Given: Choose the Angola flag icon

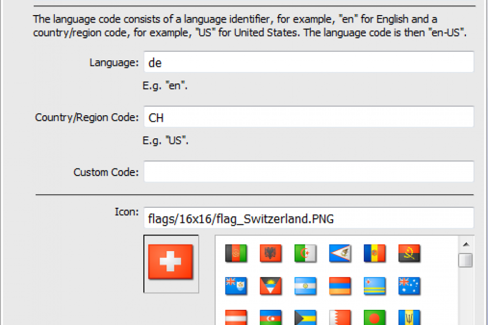Looking at the screenshot, I should click(409, 254).
